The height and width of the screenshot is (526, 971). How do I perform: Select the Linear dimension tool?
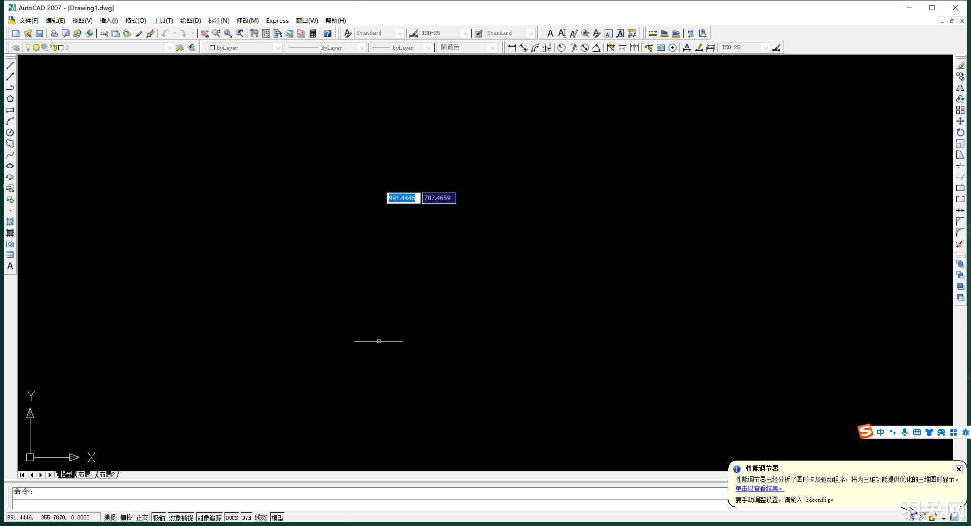511,48
